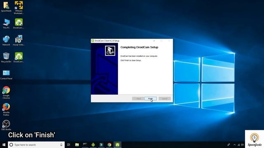
Task: Switch to the console window taskbar icon
Action: click(85, 145)
